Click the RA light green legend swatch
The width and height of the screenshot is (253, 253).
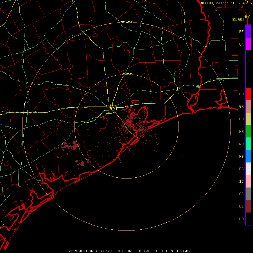click(248, 144)
